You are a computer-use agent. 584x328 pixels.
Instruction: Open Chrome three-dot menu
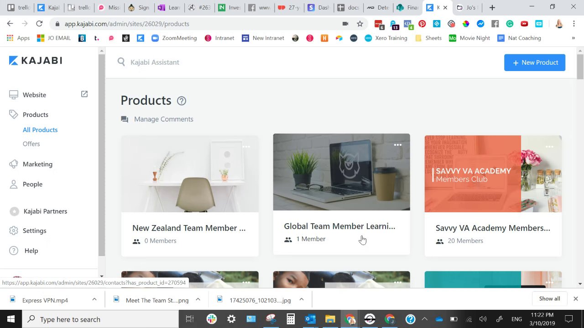(574, 24)
